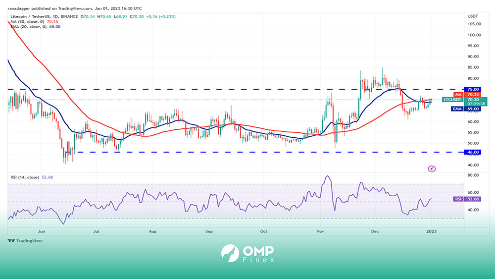Click the 40.00 price axis label
495x279 pixels.
tap(473, 165)
